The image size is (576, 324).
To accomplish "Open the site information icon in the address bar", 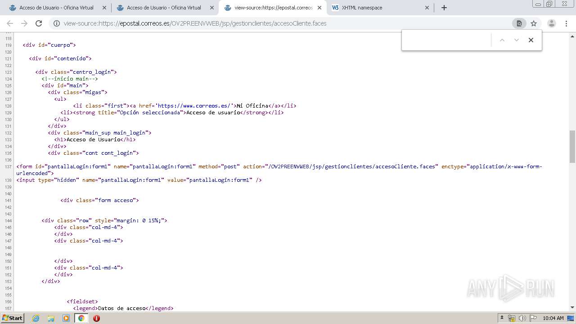I will coord(57,23).
